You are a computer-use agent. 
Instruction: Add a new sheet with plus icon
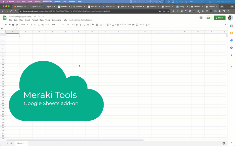(7, 143)
